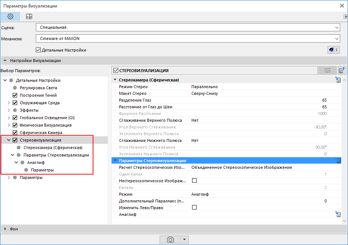Toggle Построение Теней checkbox
This screenshot has height=245, width=348.
click(x=15, y=95)
